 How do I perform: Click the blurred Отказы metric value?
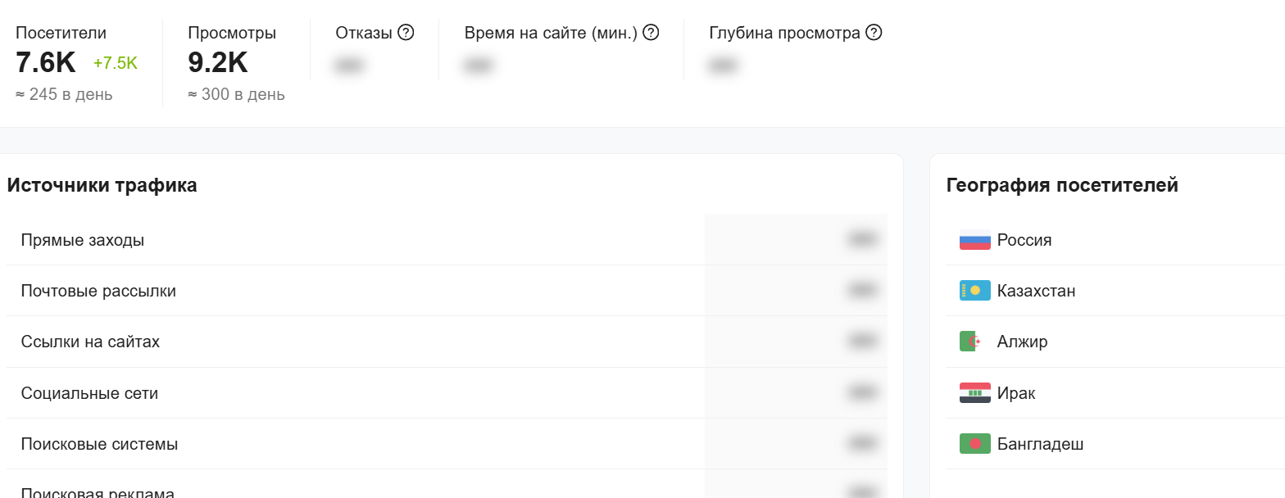tap(349, 66)
